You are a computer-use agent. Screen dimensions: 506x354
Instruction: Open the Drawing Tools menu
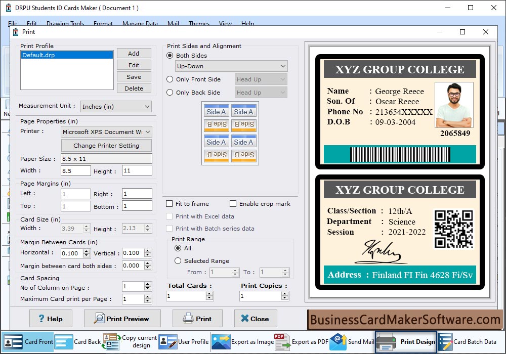click(x=65, y=24)
